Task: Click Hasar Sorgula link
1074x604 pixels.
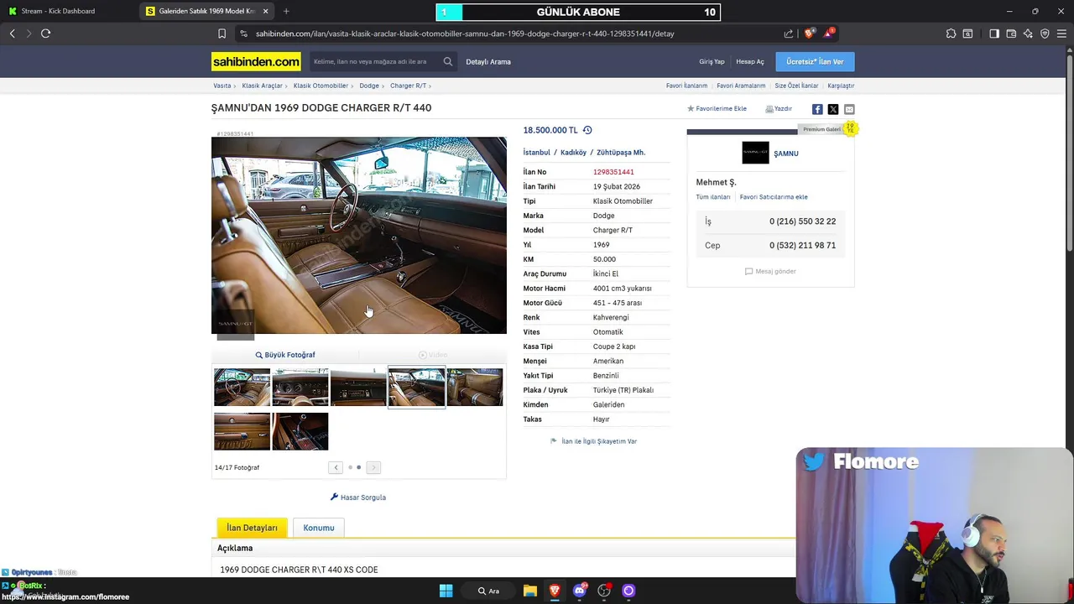Action: click(x=358, y=497)
